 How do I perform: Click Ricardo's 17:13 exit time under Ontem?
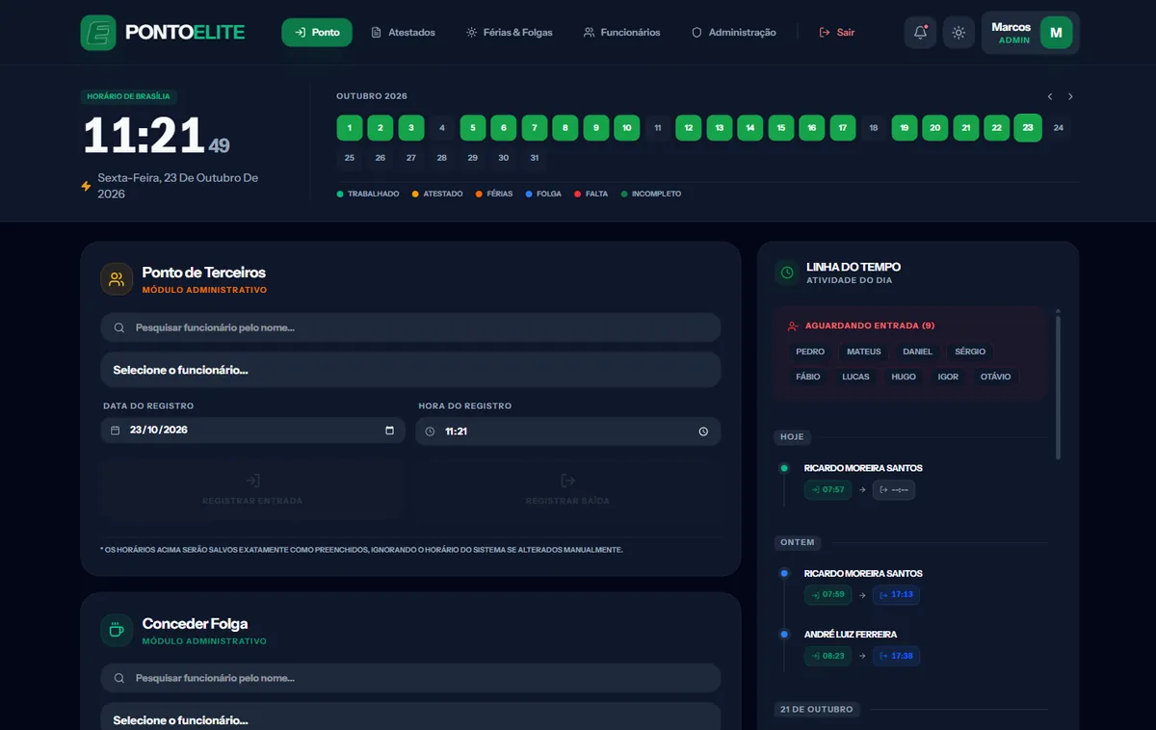pos(897,594)
